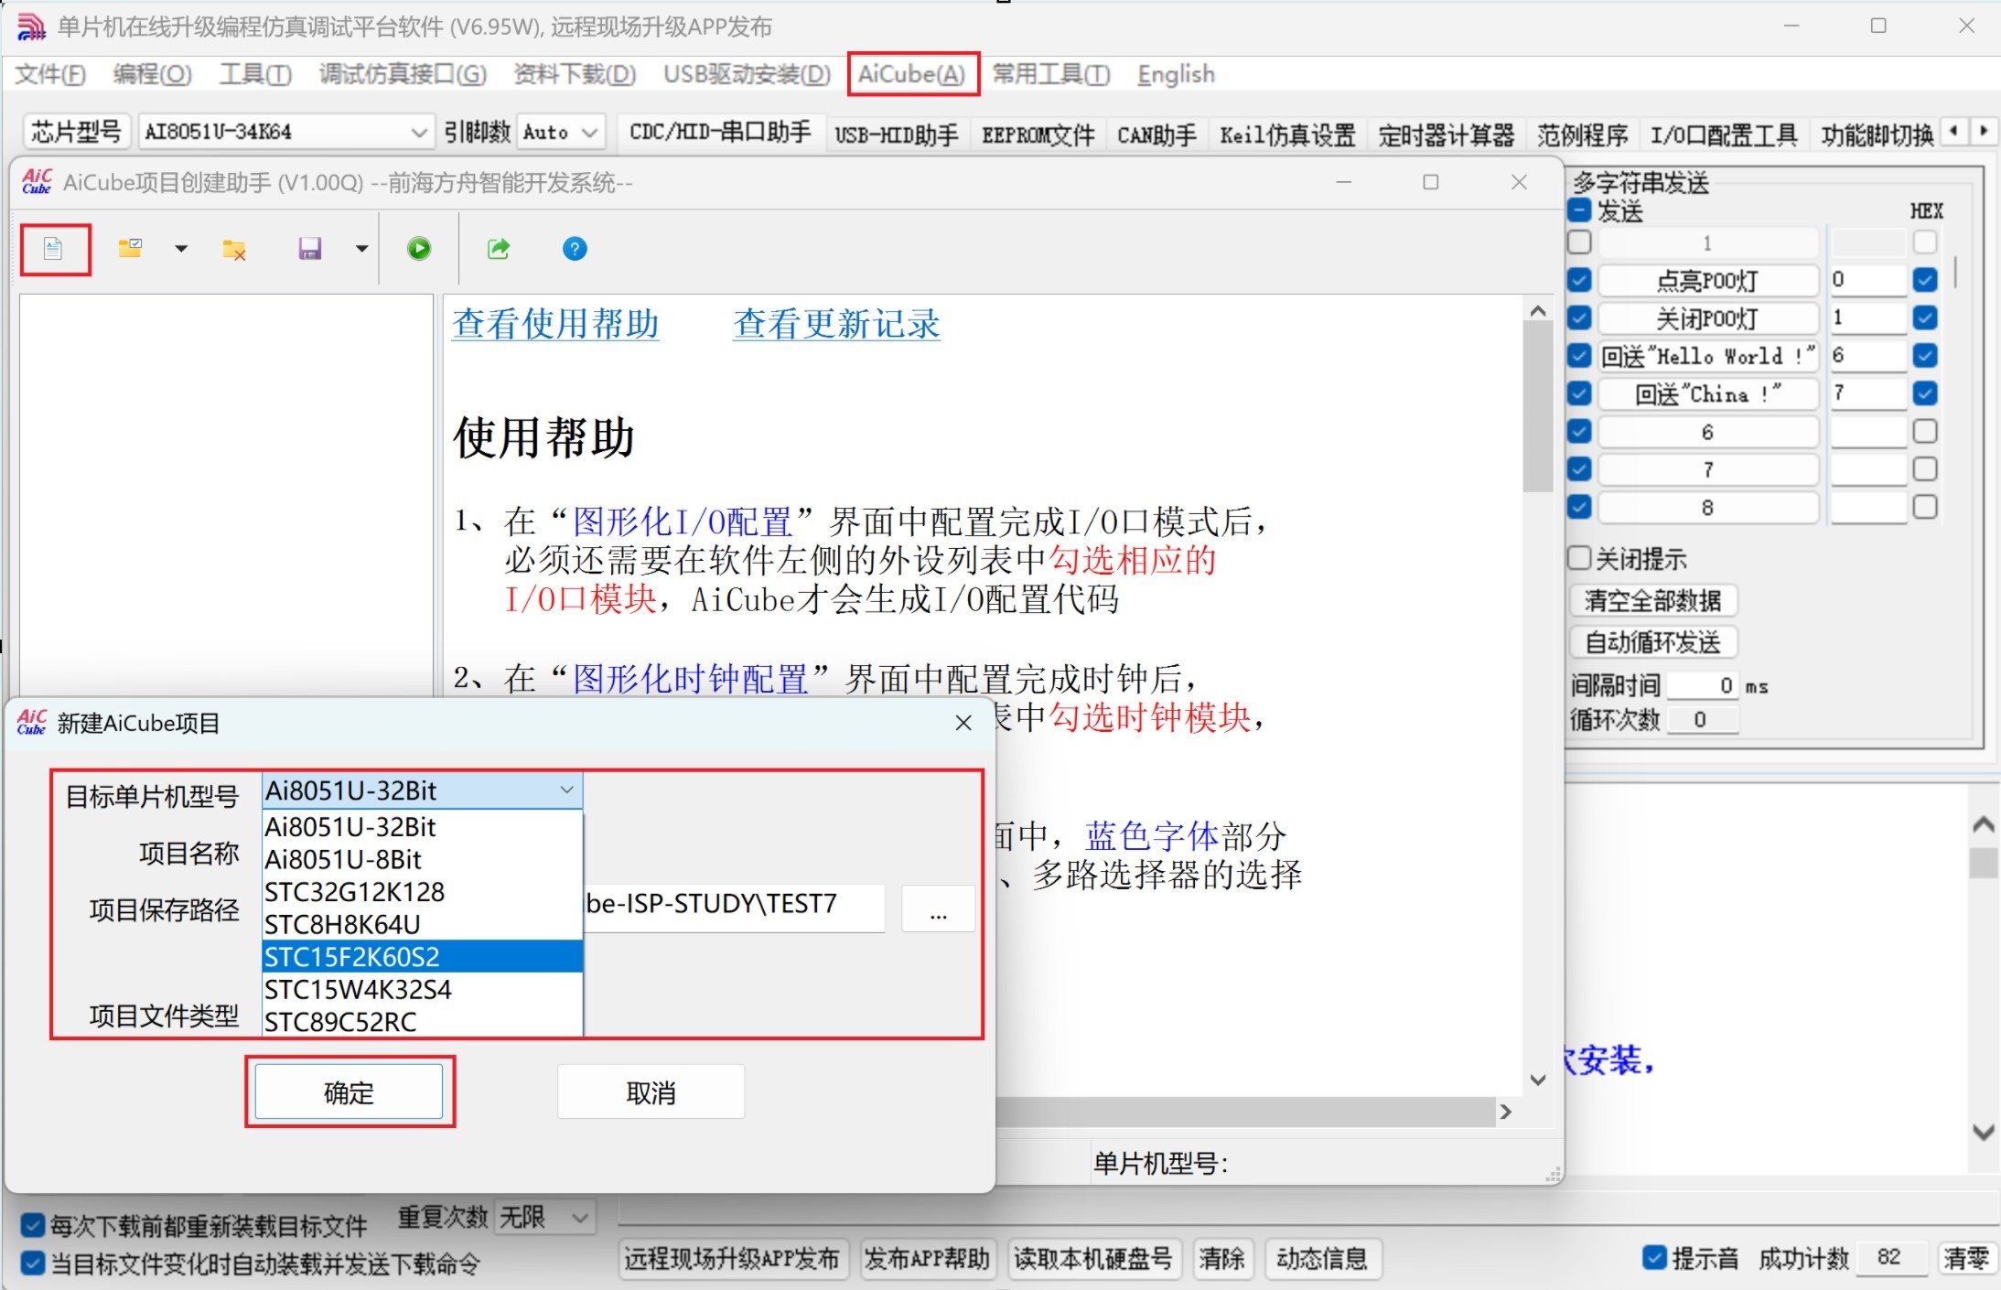Screen dimensions: 2001x1290
Task: Click the 回送 "Hello World !" send button
Action: [x=1707, y=356]
